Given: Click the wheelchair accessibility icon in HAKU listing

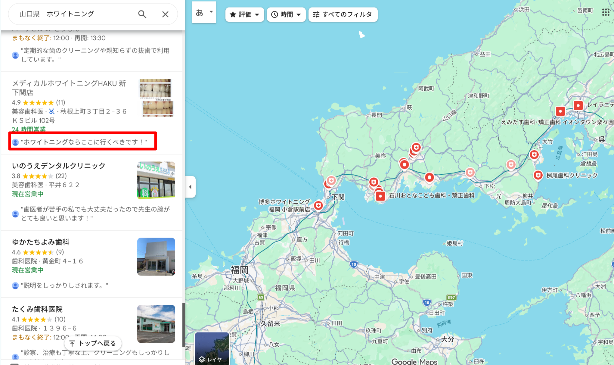Looking at the screenshot, I should tap(52, 111).
